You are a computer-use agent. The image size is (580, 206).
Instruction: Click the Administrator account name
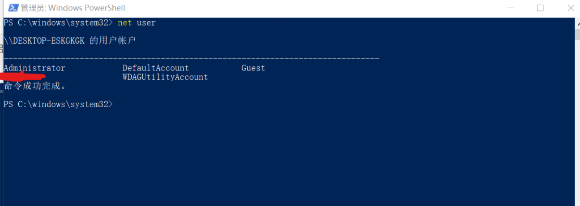(x=34, y=68)
